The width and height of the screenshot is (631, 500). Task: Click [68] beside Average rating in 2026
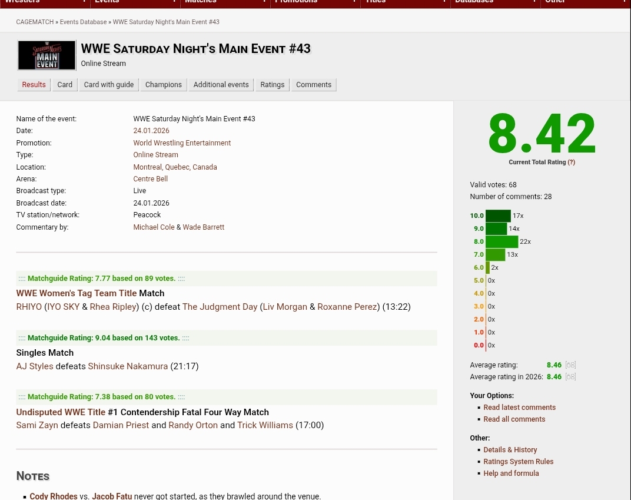(x=570, y=377)
